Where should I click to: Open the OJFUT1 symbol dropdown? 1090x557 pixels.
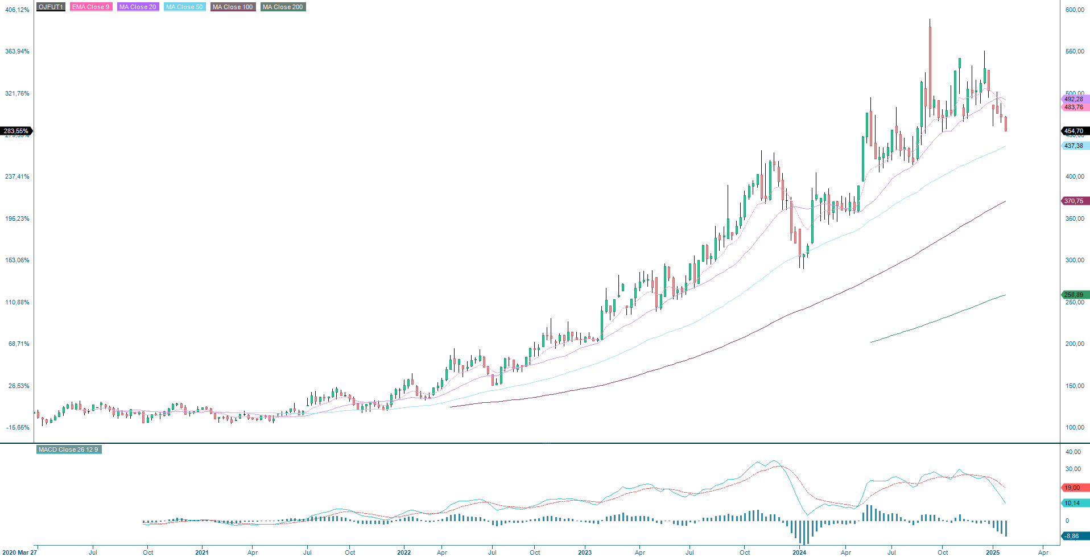[50, 7]
